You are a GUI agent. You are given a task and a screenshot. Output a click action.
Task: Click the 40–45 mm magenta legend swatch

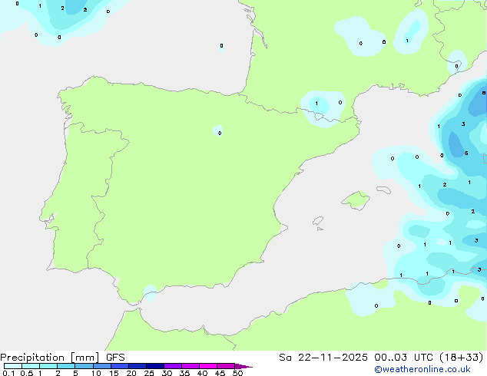(x=208, y=366)
